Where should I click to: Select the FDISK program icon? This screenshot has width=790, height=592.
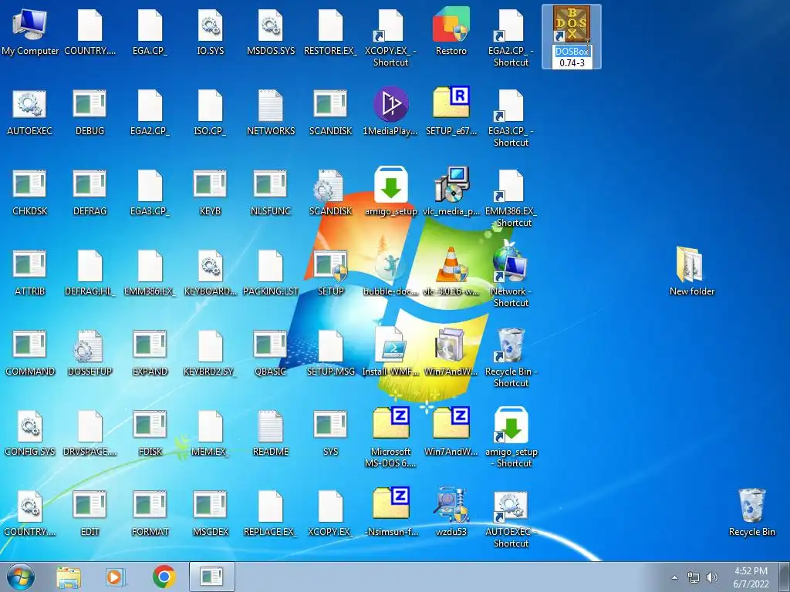click(x=150, y=425)
